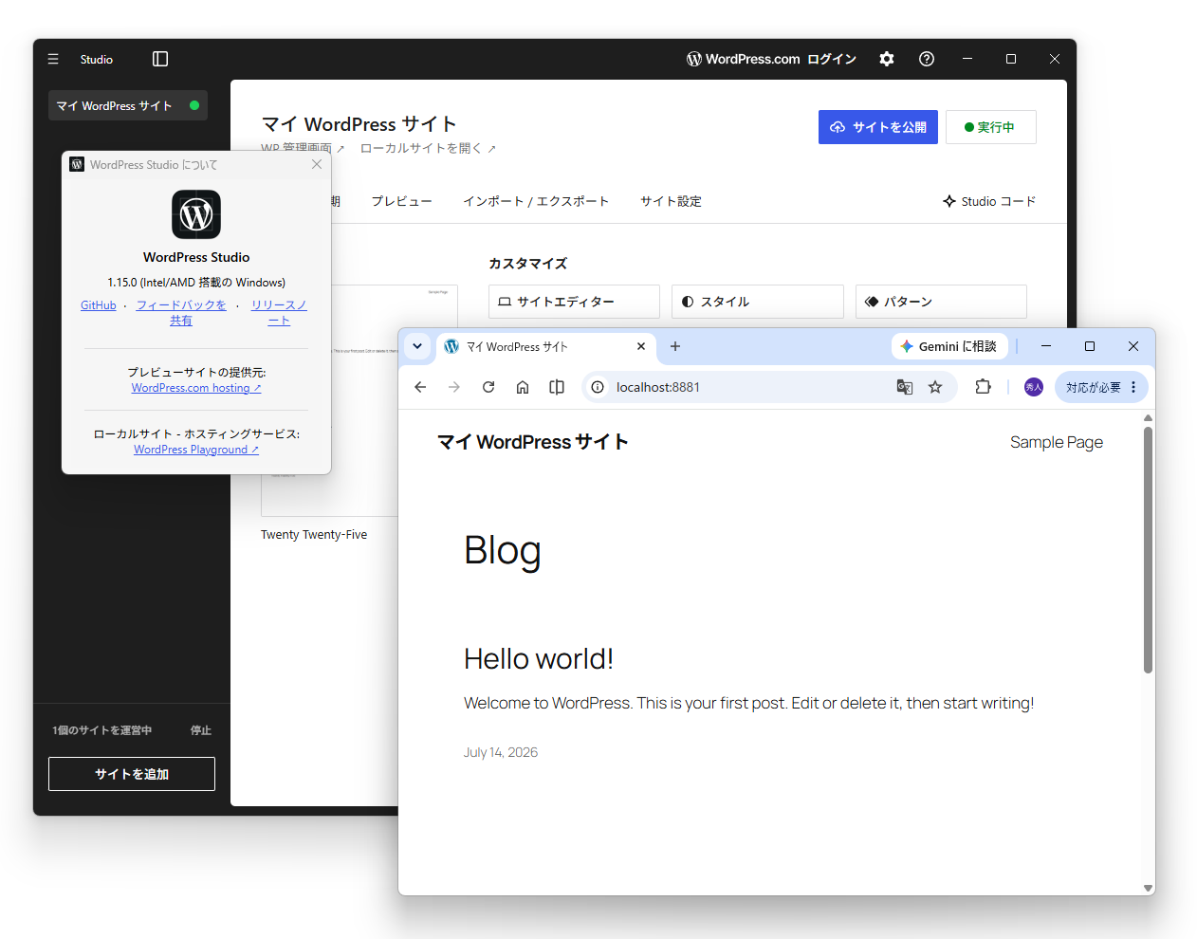
Task: Click 対応が必要 Chrome menu button
Action: pos(1101,387)
